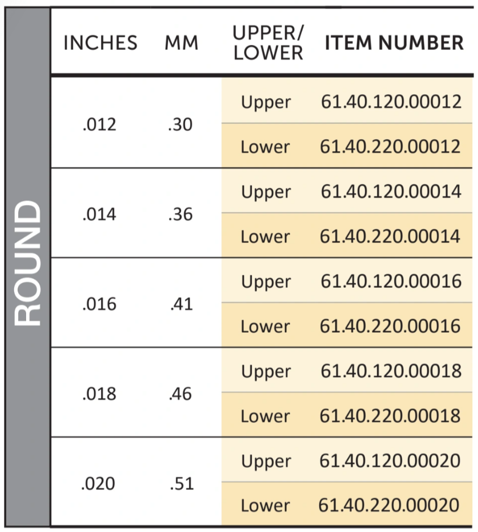Click the ITEM NUMBER column header
The image size is (478, 532).
[x=394, y=43]
